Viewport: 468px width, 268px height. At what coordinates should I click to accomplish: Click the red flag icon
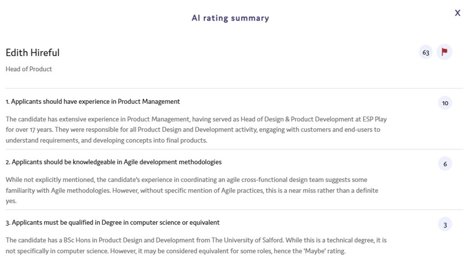(x=444, y=52)
